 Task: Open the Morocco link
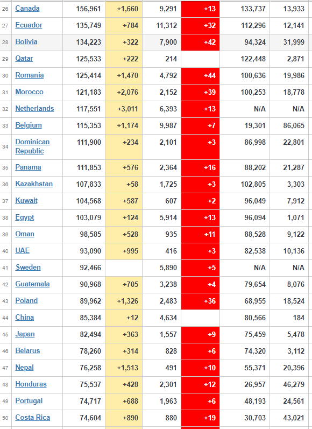(x=29, y=92)
